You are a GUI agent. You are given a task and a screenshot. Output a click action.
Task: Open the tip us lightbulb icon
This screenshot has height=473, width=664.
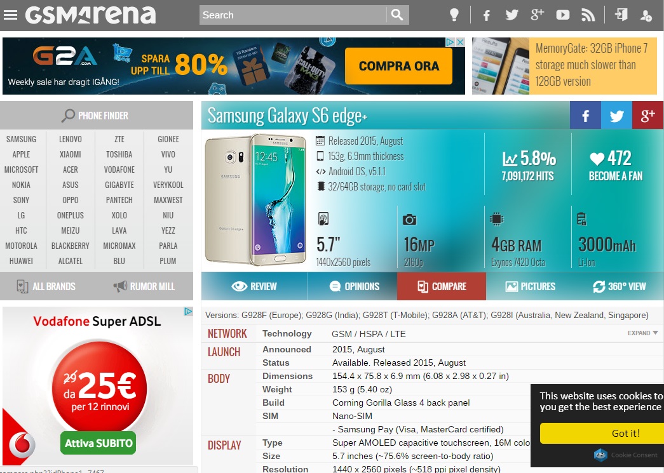point(454,15)
